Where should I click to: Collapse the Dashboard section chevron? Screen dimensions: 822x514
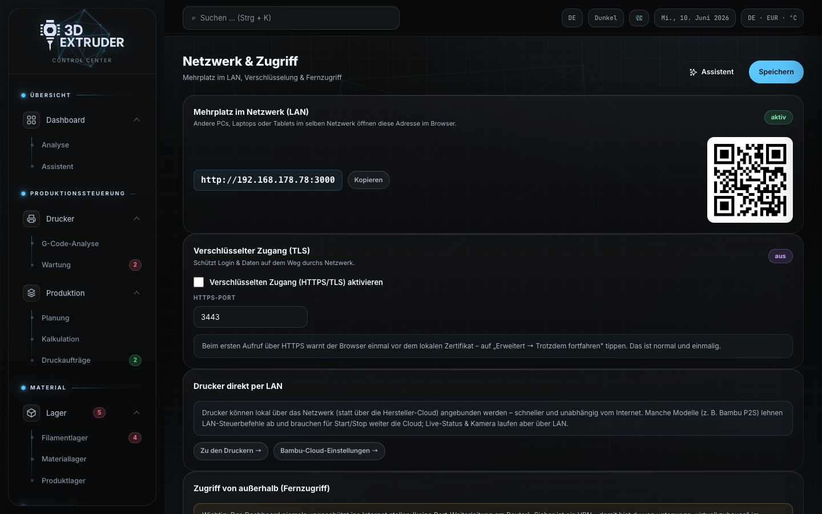click(136, 120)
